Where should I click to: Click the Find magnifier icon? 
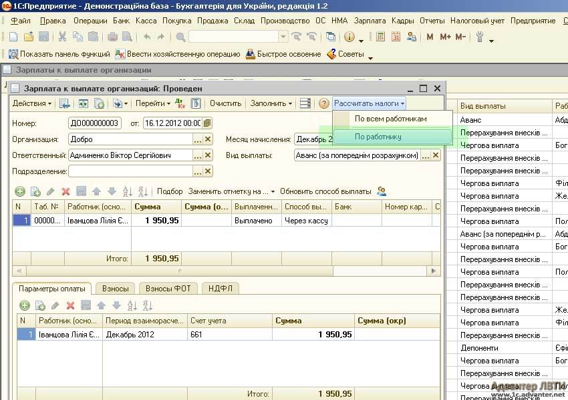pos(181,37)
